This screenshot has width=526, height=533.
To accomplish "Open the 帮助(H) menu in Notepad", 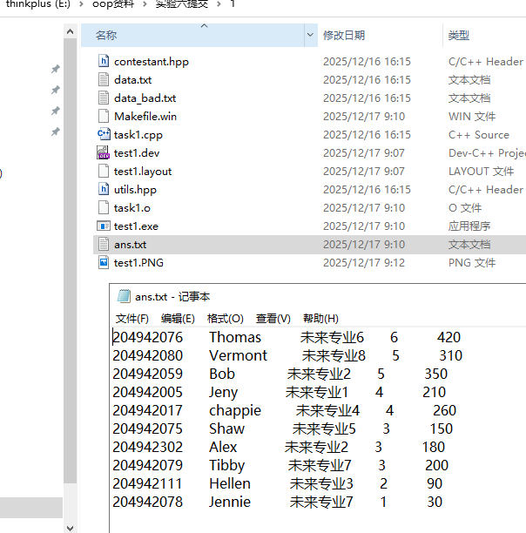I will [x=320, y=319].
